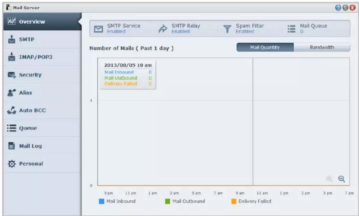Click the Mail Log document icon
359x216 pixels.
coord(11,146)
